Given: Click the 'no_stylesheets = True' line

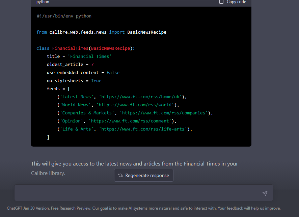Looking at the screenshot, I should tap(74, 81).
